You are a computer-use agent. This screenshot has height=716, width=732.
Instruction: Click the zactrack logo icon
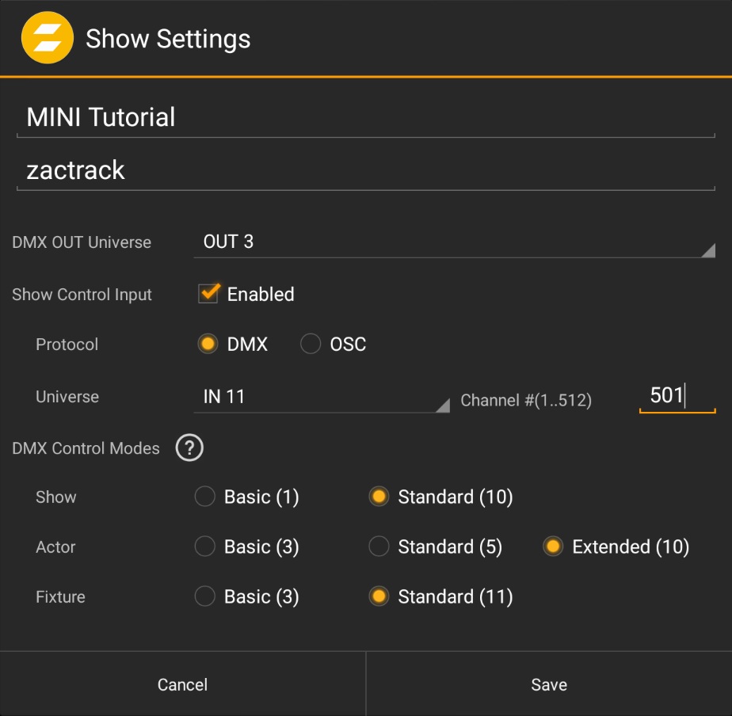pyautogui.click(x=48, y=36)
